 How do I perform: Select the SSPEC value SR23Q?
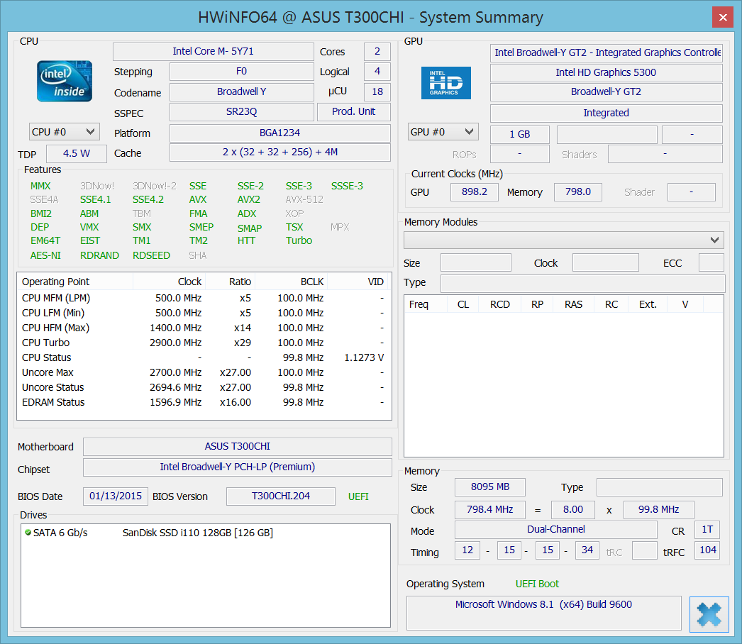tap(242, 111)
